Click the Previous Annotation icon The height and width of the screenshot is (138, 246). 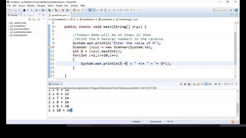tap(120, 10)
